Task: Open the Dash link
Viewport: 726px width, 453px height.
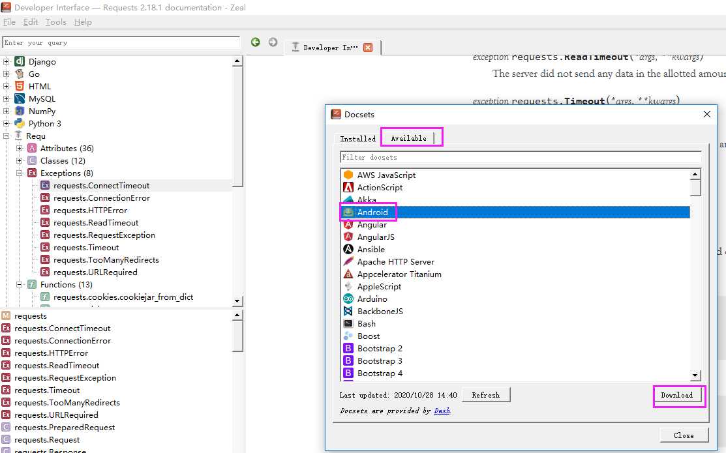Action: pos(442,411)
